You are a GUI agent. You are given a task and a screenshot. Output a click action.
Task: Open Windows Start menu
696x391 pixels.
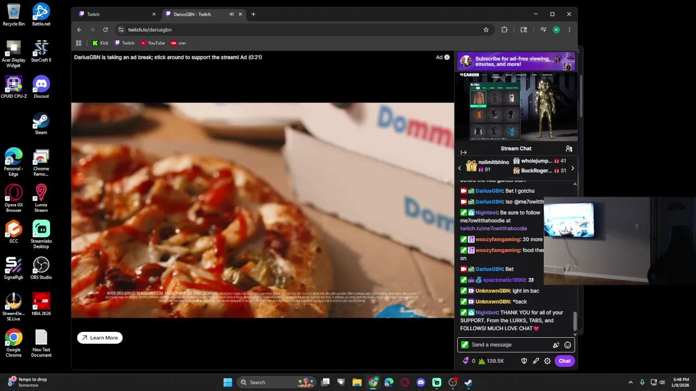[x=228, y=382]
